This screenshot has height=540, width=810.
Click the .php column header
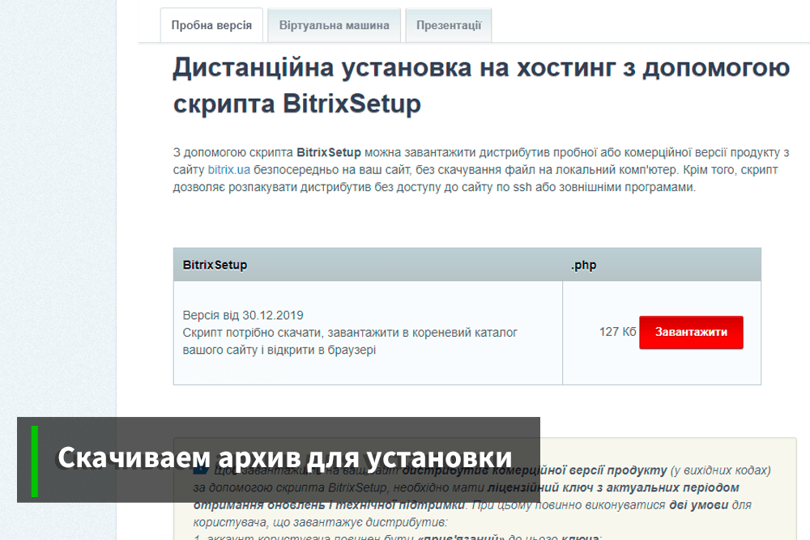[x=584, y=265]
